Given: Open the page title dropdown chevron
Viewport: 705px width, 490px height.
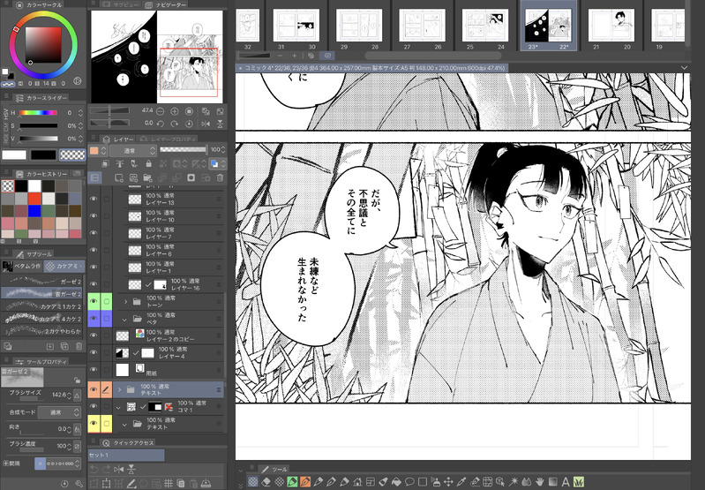Looking at the screenshot, I should tap(684, 68).
